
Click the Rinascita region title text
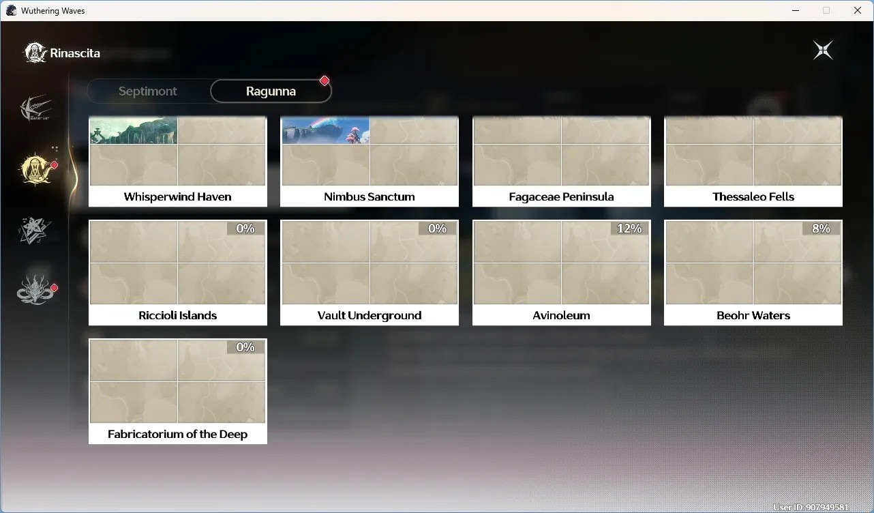click(x=75, y=53)
